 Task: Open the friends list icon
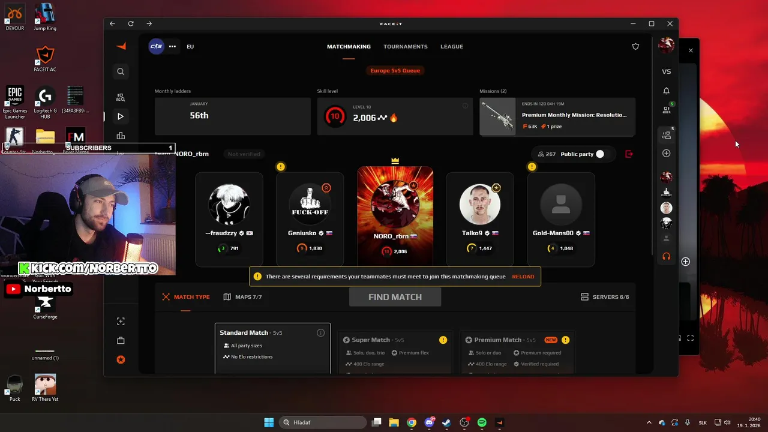pos(666,110)
